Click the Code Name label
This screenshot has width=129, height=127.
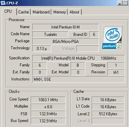pyautogui.click(x=20, y=34)
